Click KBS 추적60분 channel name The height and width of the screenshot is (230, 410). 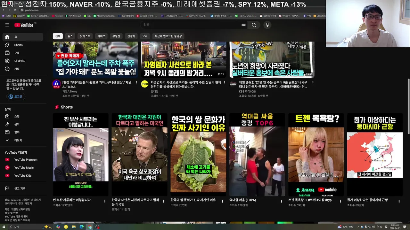coord(247,91)
